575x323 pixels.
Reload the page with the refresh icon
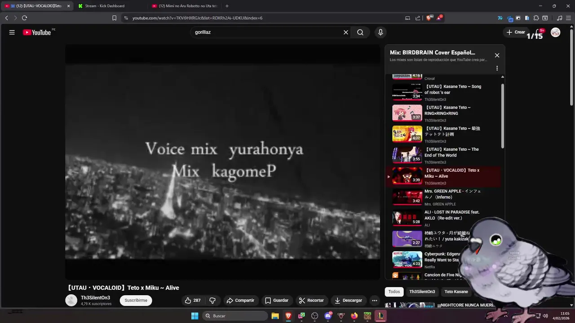point(24,18)
